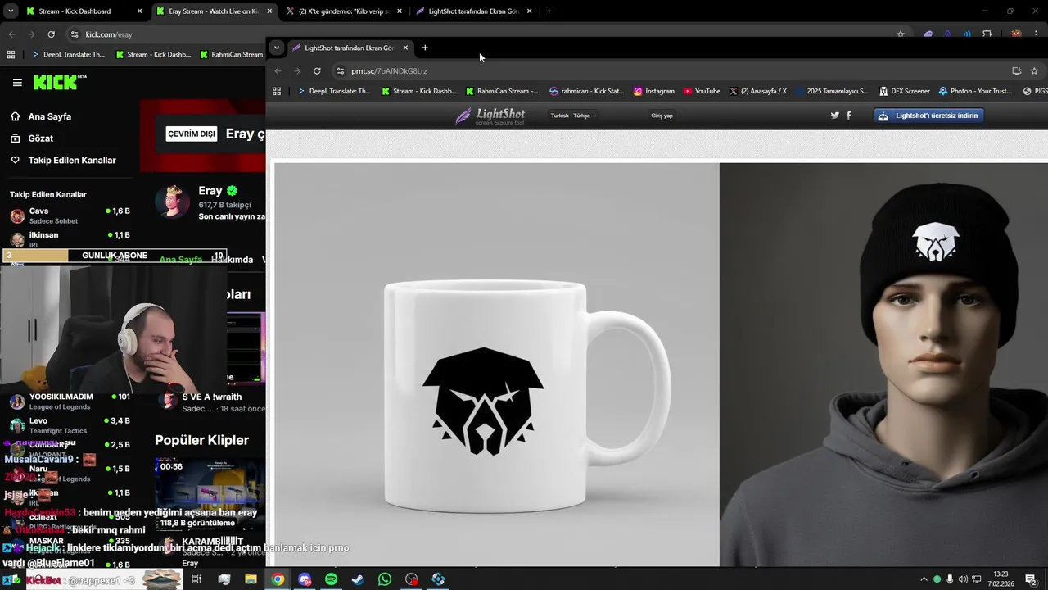The width and height of the screenshot is (1048, 590).
Task: Open WhatsApp from the taskbar
Action: (385, 579)
